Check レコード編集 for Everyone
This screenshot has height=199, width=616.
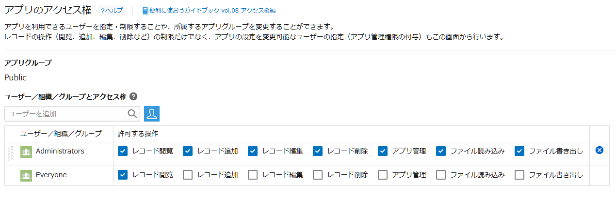[253, 175]
